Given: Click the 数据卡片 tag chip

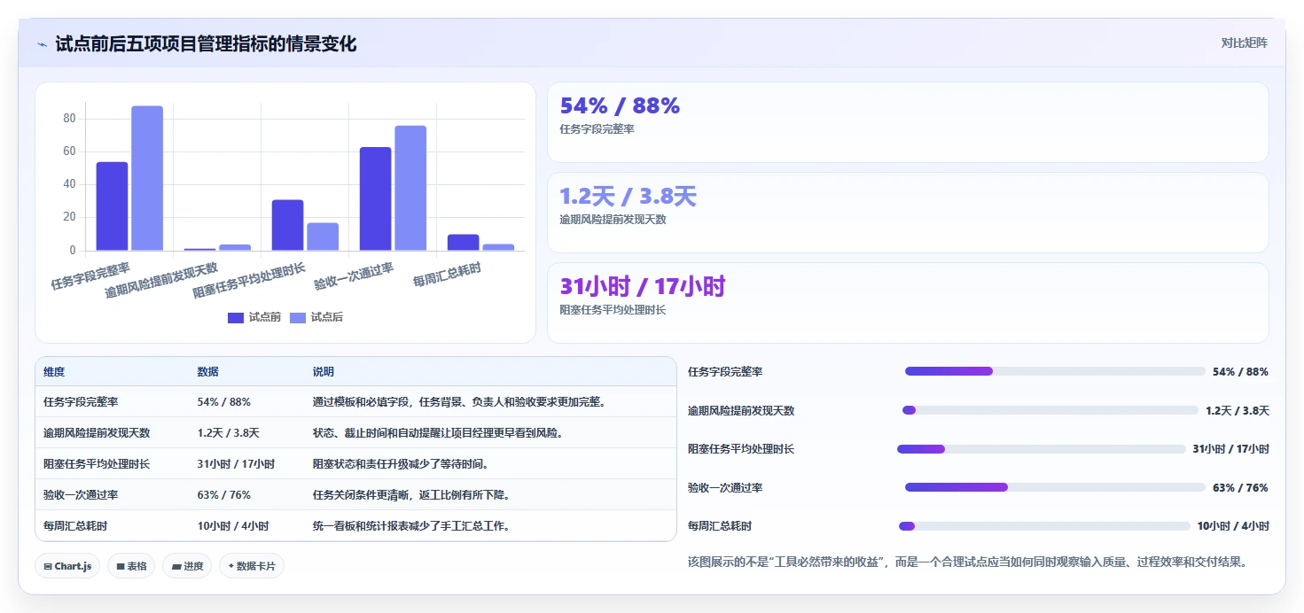Looking at the screenshot, I should pyautogui.click(x=252, y=566).
